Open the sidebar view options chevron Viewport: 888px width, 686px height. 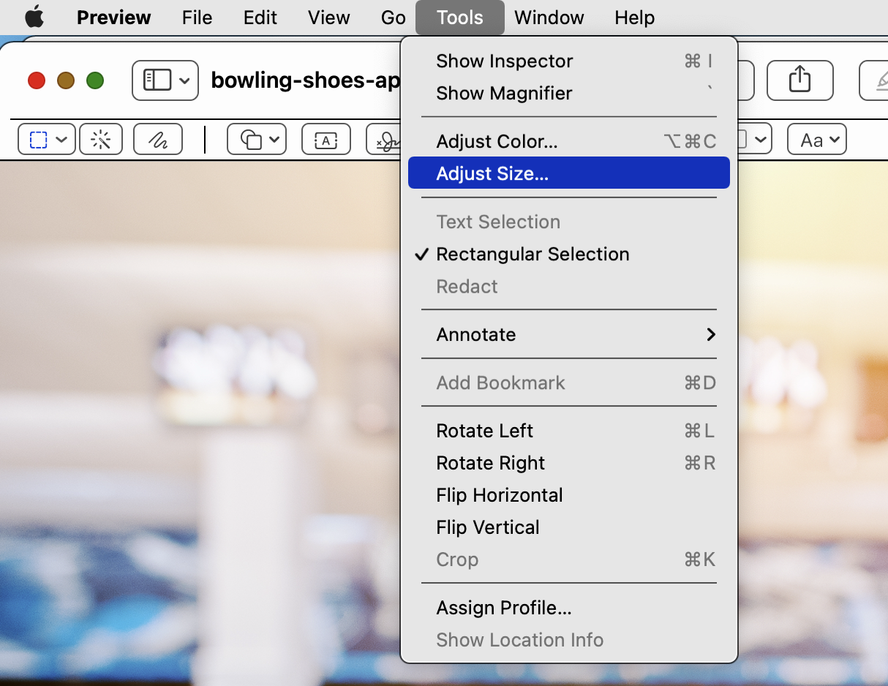184,80
